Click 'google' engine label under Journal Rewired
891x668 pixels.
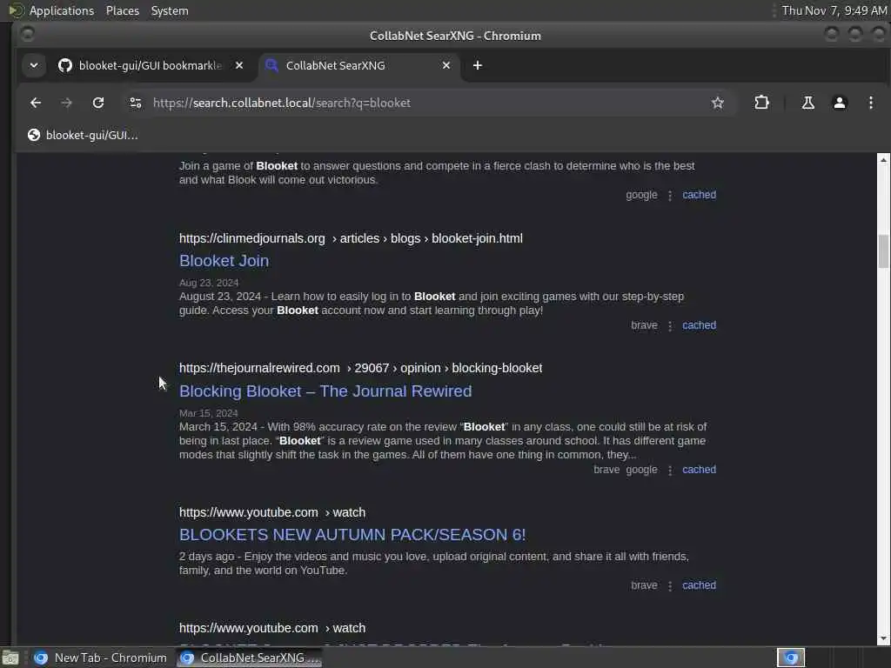pyautogui.click(x=641, y=470)
